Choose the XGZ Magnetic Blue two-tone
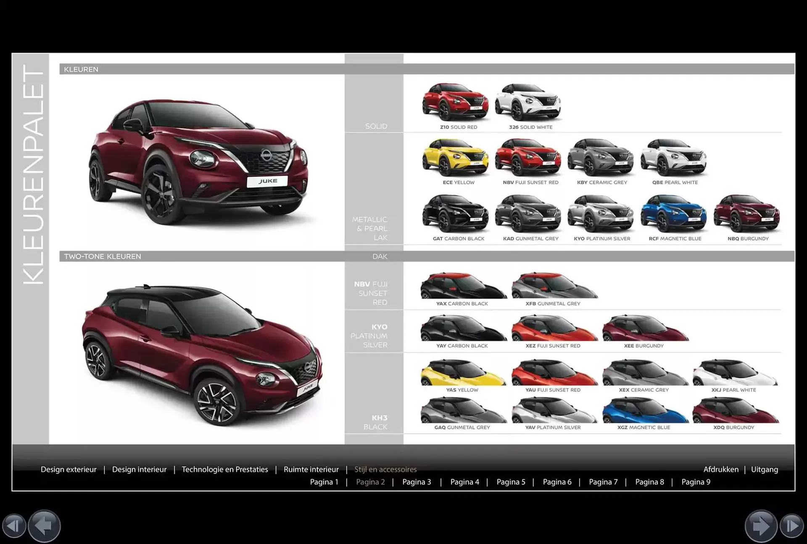 [x=645, y=411]
